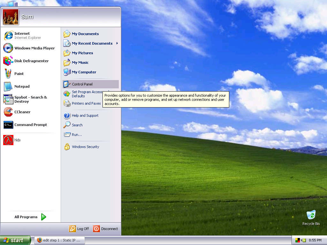Open the Printers and Faxes icon
The image size is (327, 245).
tap(67, 103)
